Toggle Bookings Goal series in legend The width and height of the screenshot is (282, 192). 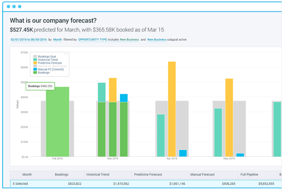click(x=45, y=57)
